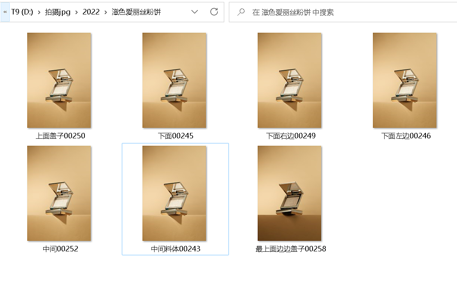
Task: Click the refresh icon in address bar
Action: tap(214, 12)
